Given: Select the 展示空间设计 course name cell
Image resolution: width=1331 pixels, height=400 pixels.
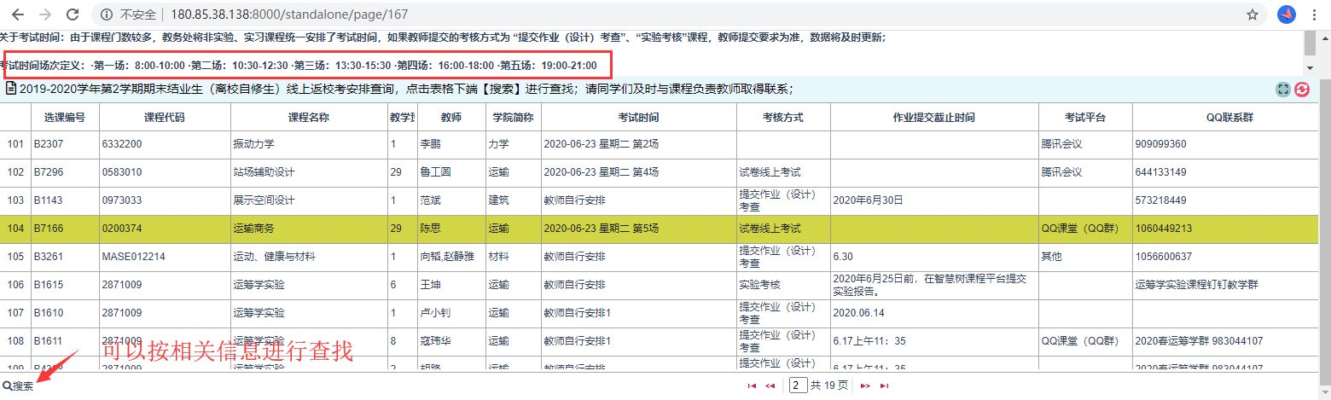Looking at the screenshot, I should (309, 200).
